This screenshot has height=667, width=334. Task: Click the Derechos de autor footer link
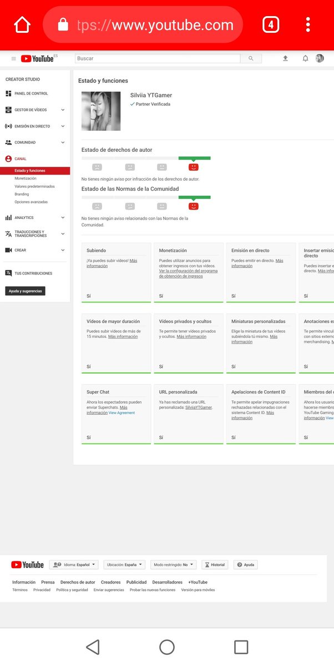pos(78,582)
